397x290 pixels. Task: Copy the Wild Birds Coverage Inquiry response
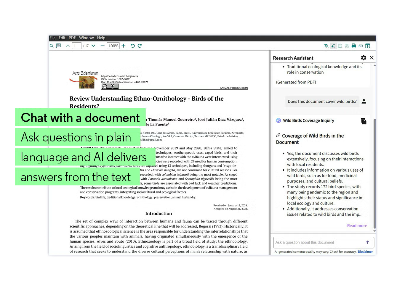click(364, 121)
